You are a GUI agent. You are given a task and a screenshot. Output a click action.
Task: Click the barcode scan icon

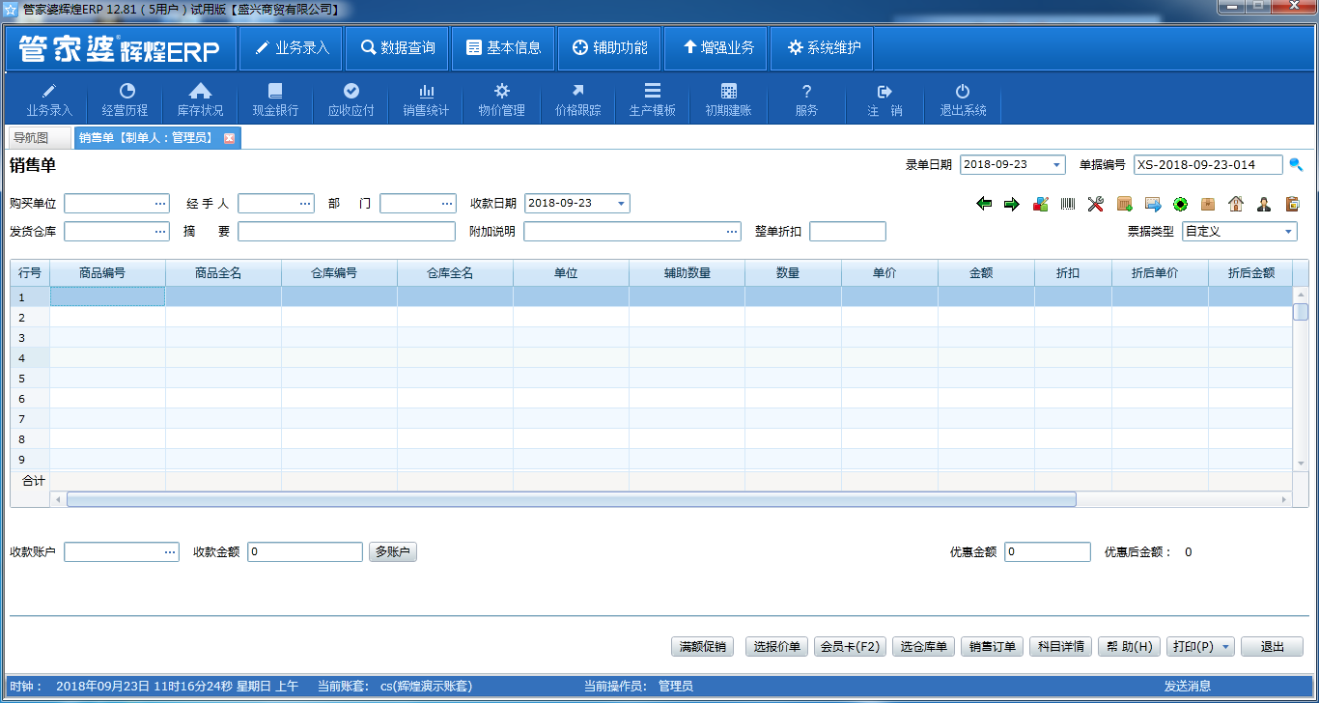pyautogui.click(x=1068, y=204)
